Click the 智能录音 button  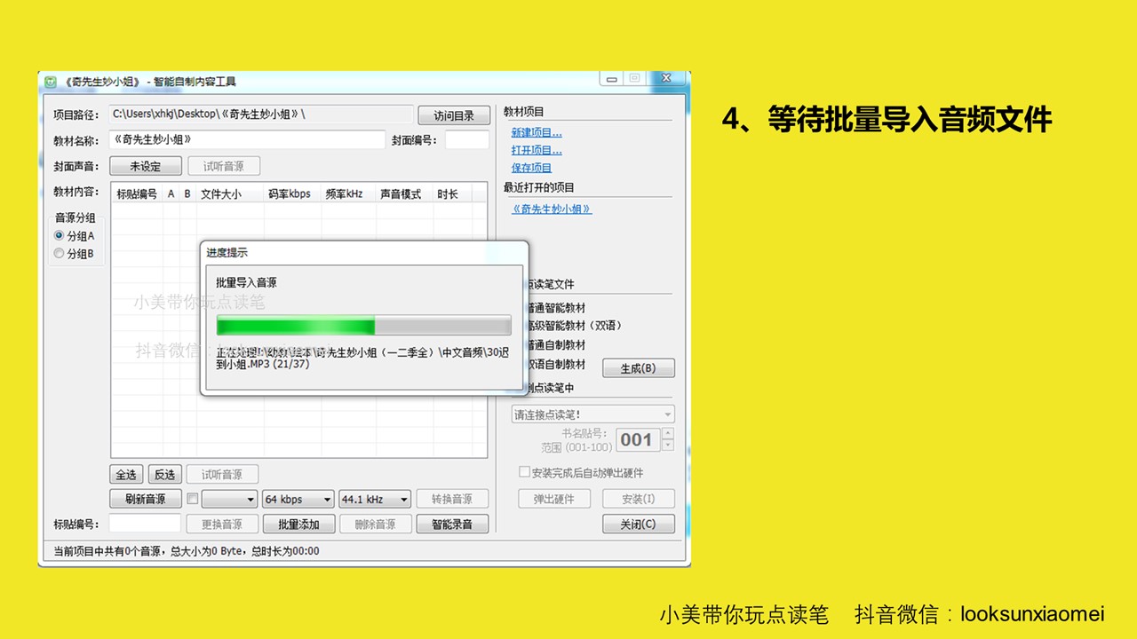tap(452, 525)
